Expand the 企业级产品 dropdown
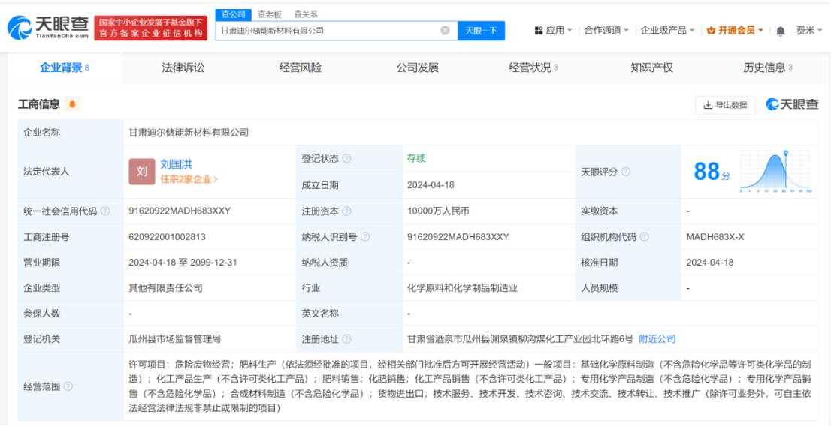The image size is (831, 426). 667,31
